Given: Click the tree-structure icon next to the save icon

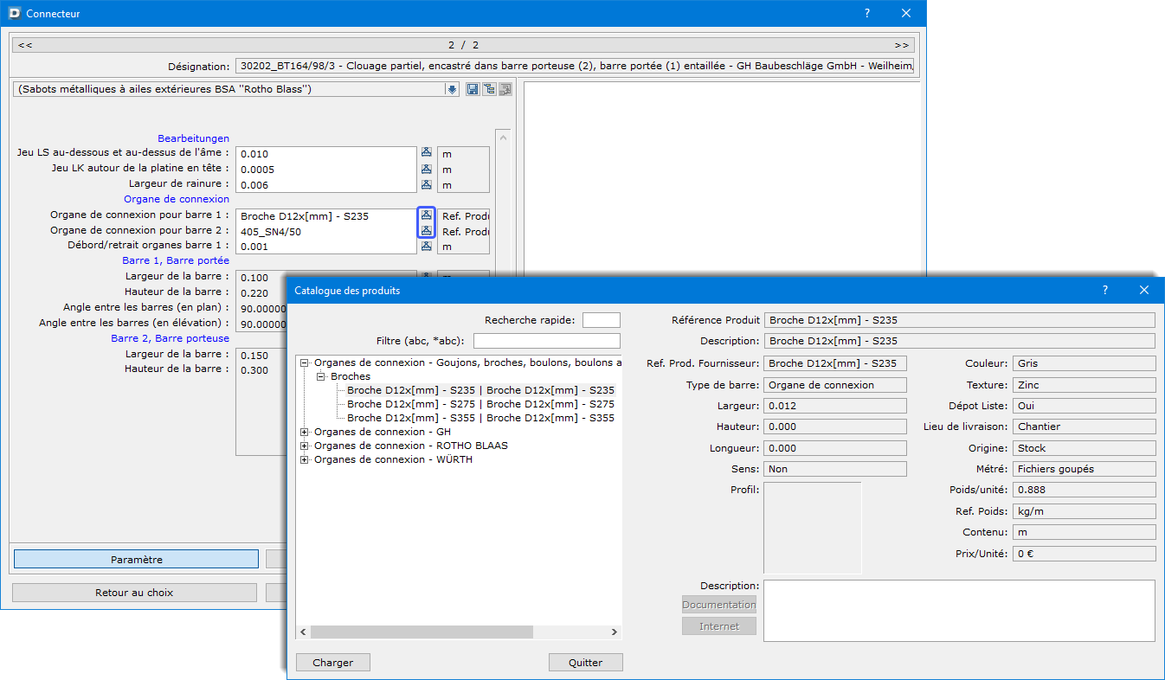Looking at the screenshot, I should coord(489,89).
